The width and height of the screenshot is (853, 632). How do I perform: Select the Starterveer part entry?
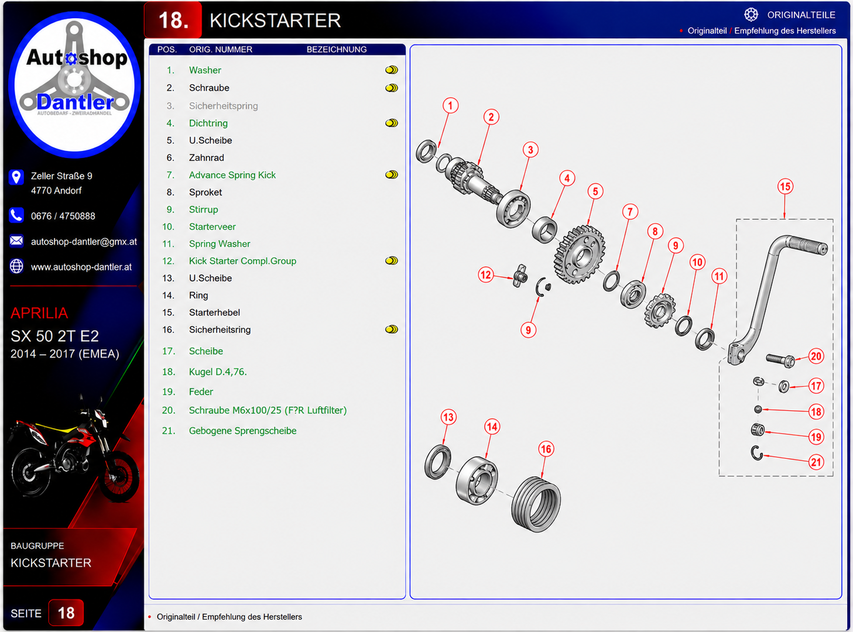pos(213,227)
